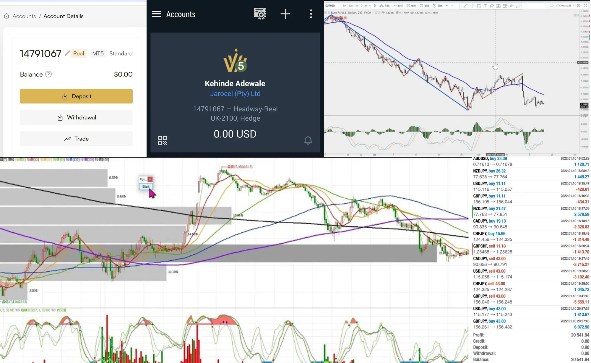Select the GBPCHF sell 11.10 trade row
Image resolution: width=591 pixels, height=363 pixels.
click(x=531, y=249)
